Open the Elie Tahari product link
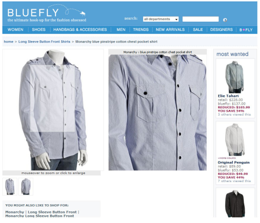This screenshot has width=260, height=223. point(228,96)
